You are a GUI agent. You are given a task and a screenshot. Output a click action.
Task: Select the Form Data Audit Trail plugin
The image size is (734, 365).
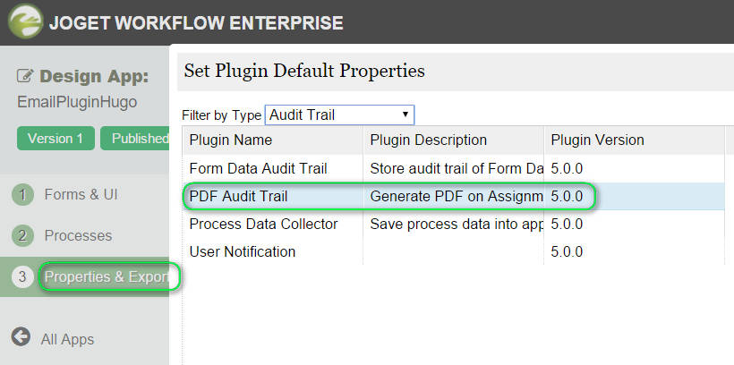258,168
